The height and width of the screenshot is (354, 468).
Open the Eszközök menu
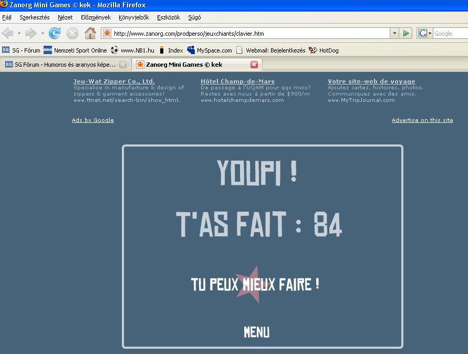168,17
